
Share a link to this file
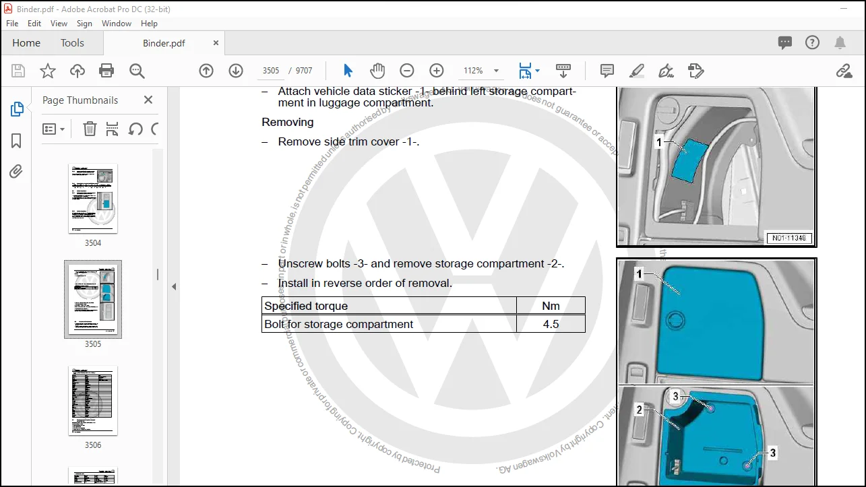[844, 71]
